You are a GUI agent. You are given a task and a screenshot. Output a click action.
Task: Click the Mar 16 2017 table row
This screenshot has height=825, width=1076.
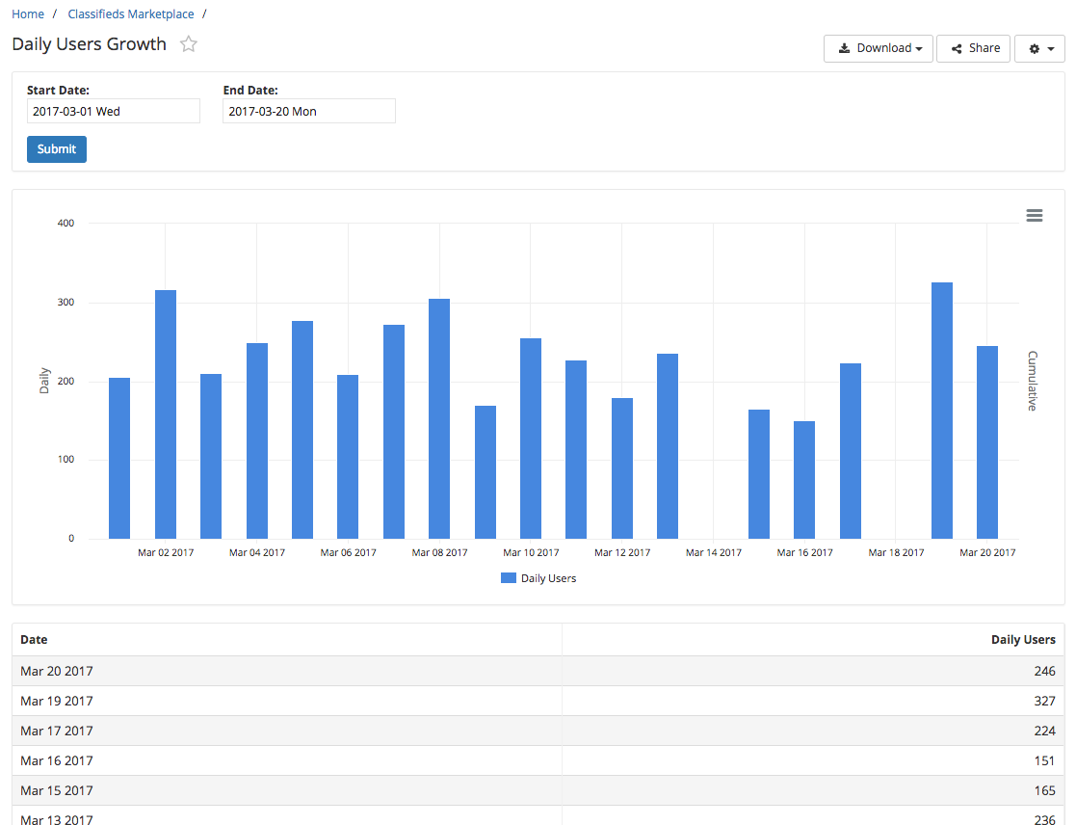pos(538,760)
